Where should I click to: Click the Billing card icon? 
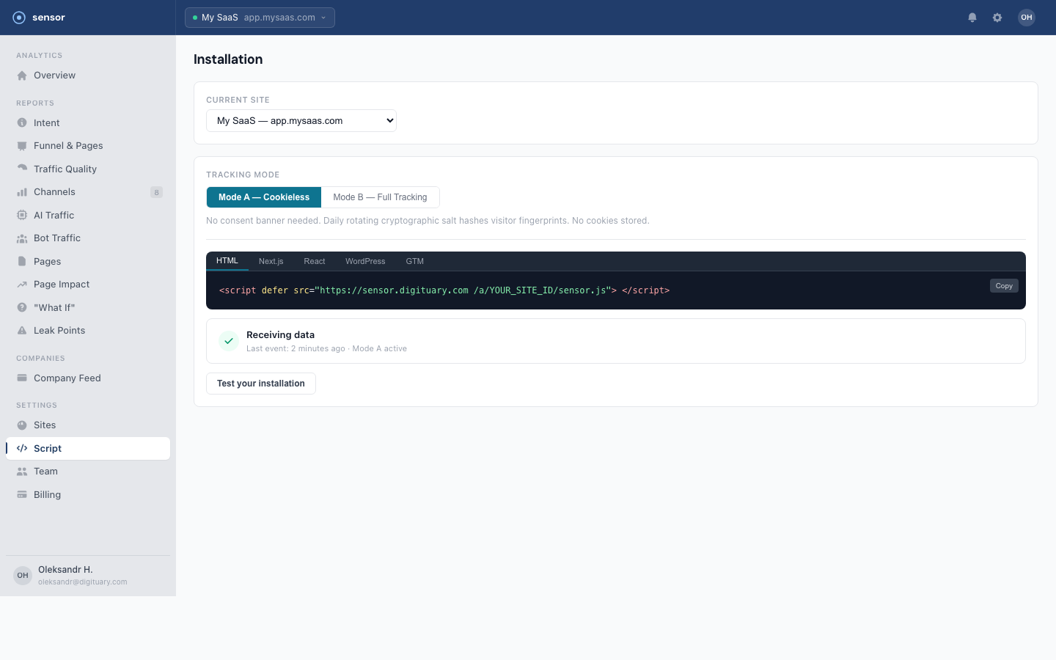[22, 495]
